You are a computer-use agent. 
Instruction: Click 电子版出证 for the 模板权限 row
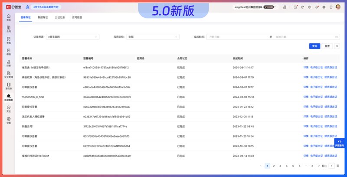coord(317,77)
